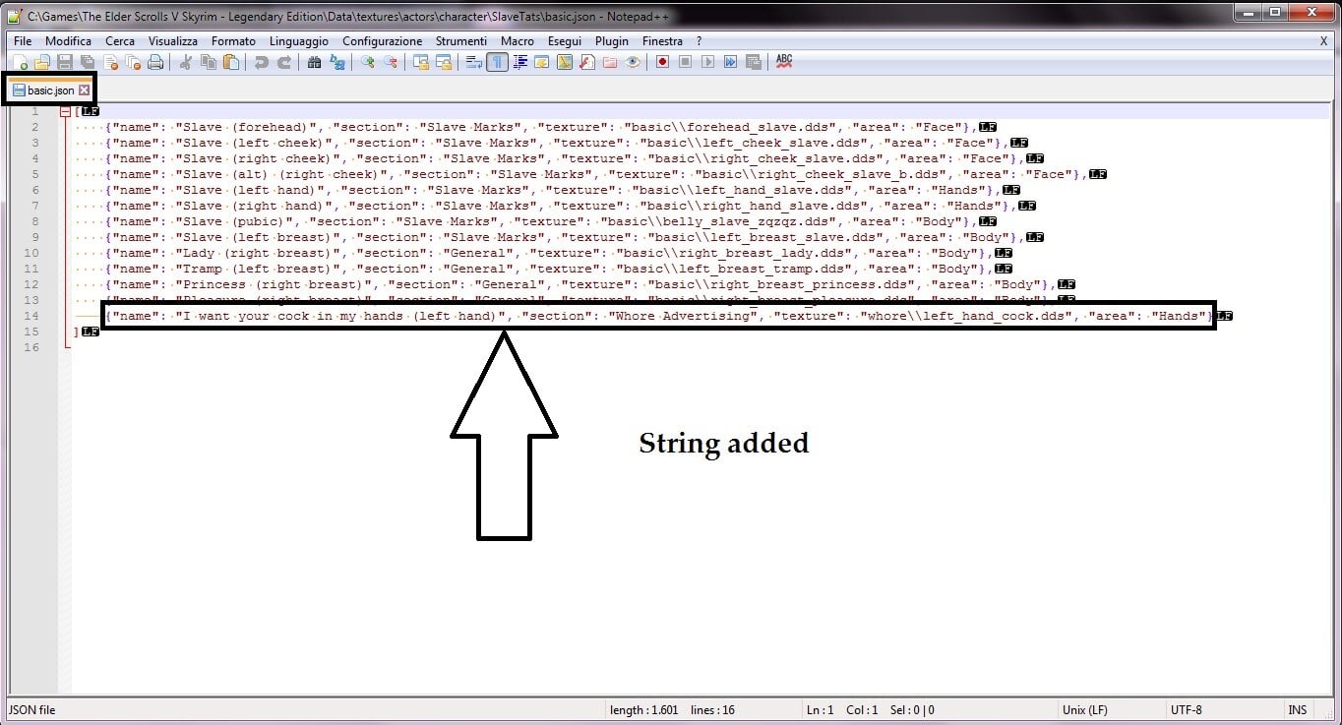The width and height of the screenshot is (1342, 725).
Task: Toggle the Show All Characters pilcrow icon
Action: 498,62
